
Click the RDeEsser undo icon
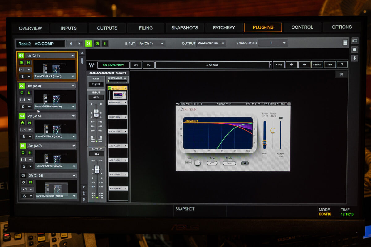[192, 104]
